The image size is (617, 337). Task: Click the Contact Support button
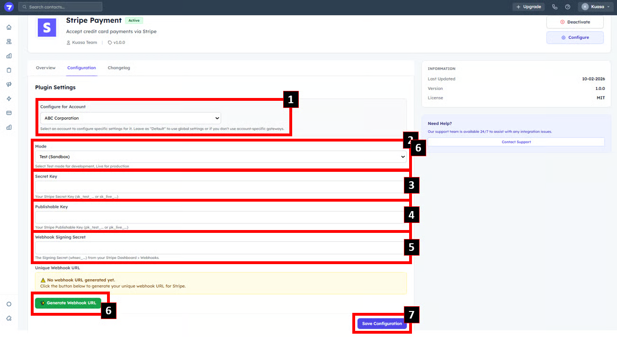(516, 142)
